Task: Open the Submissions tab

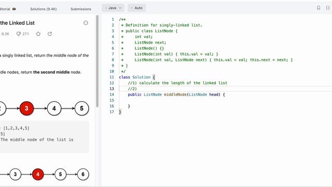Action: (x=81, y=9)
